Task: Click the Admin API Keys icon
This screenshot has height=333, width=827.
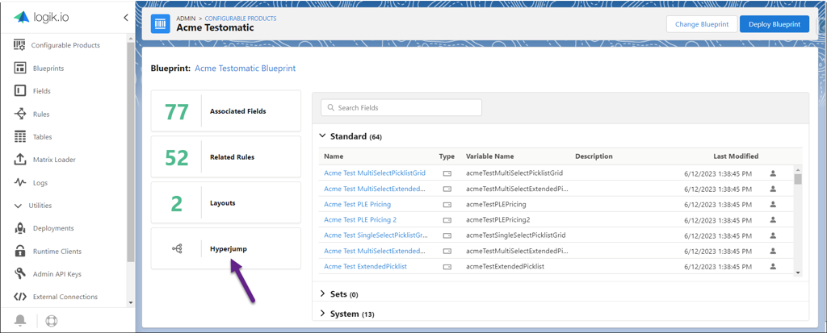Action: [20, 274]
